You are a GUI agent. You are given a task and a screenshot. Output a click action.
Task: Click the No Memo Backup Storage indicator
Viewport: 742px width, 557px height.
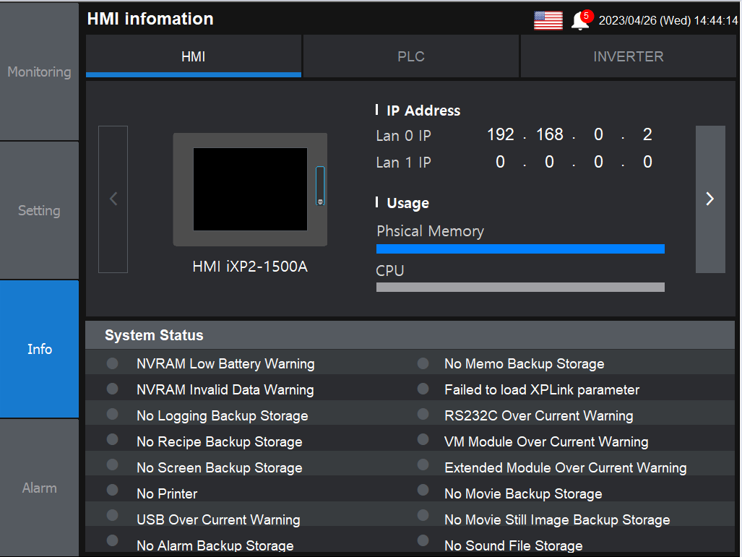pos(423,363)
